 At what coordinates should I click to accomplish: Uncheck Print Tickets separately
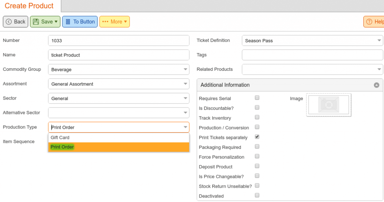pyautogui.click(x=257, y=137)
